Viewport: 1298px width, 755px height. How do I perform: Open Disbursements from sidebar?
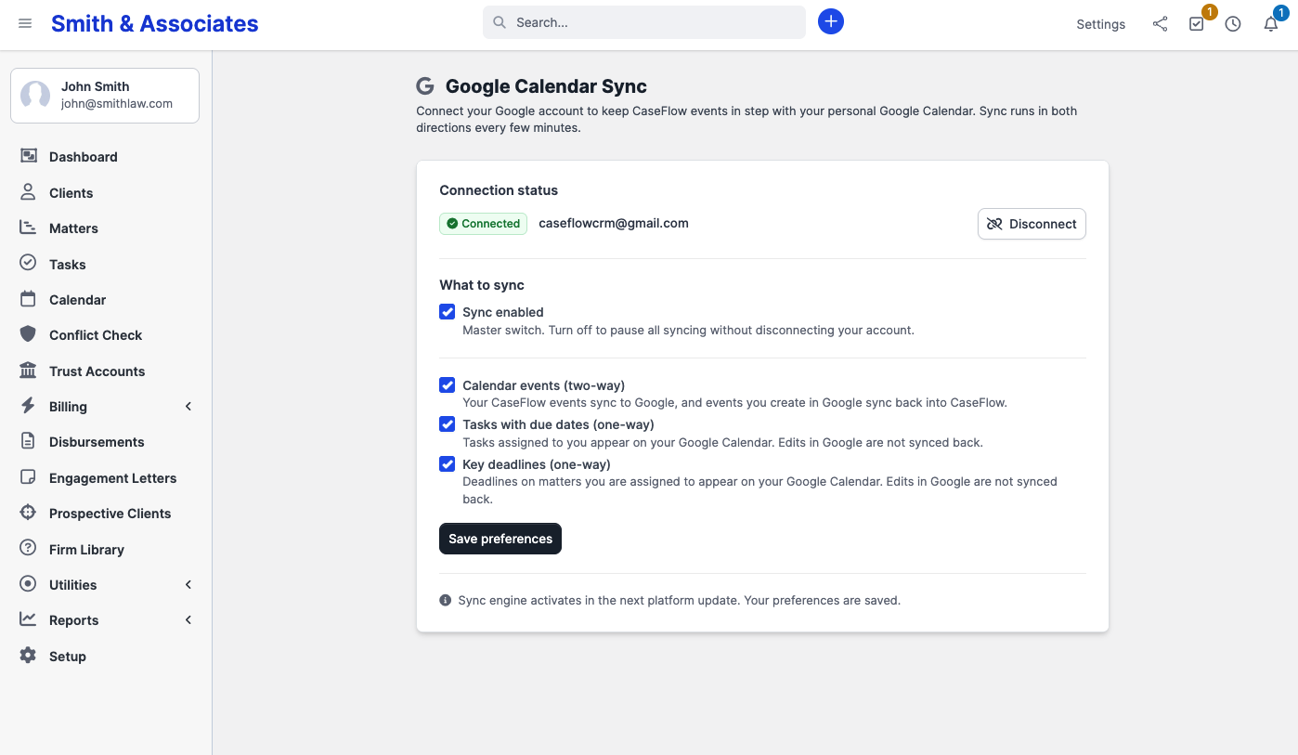(x=106, y=442)
